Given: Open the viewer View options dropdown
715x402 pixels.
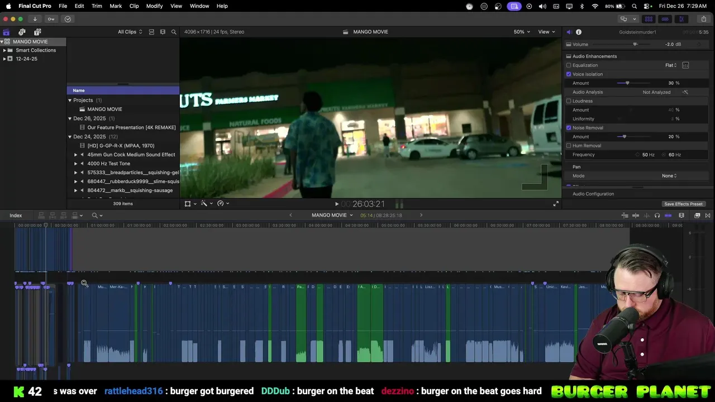Looking at the screenshot, I should click(x=547, y=32).
